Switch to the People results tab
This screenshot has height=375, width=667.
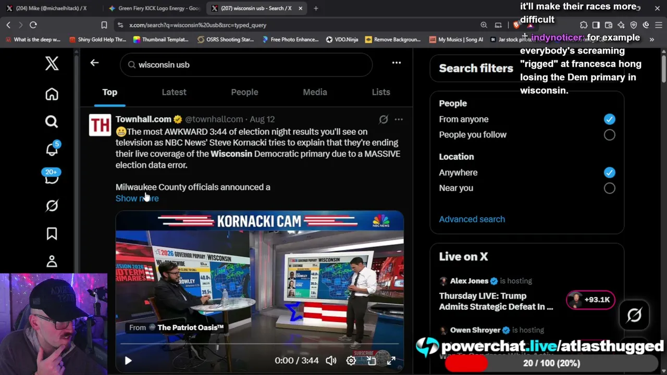pyautogui.click(x=244, y=92)
